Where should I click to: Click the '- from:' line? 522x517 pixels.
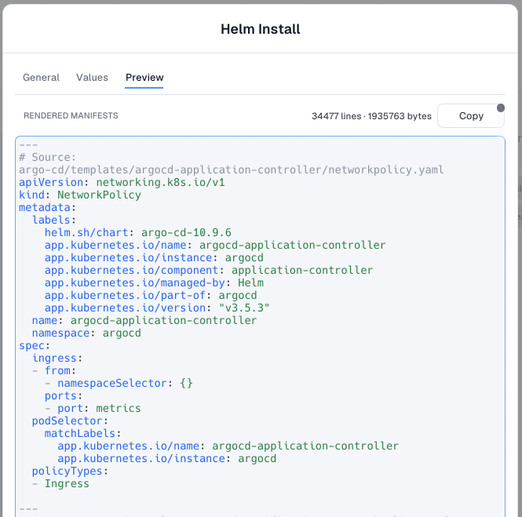[54, 370]
